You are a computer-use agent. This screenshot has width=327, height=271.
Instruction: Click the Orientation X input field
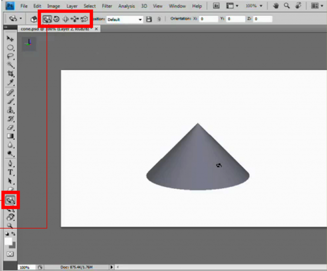tap(209, 19)
